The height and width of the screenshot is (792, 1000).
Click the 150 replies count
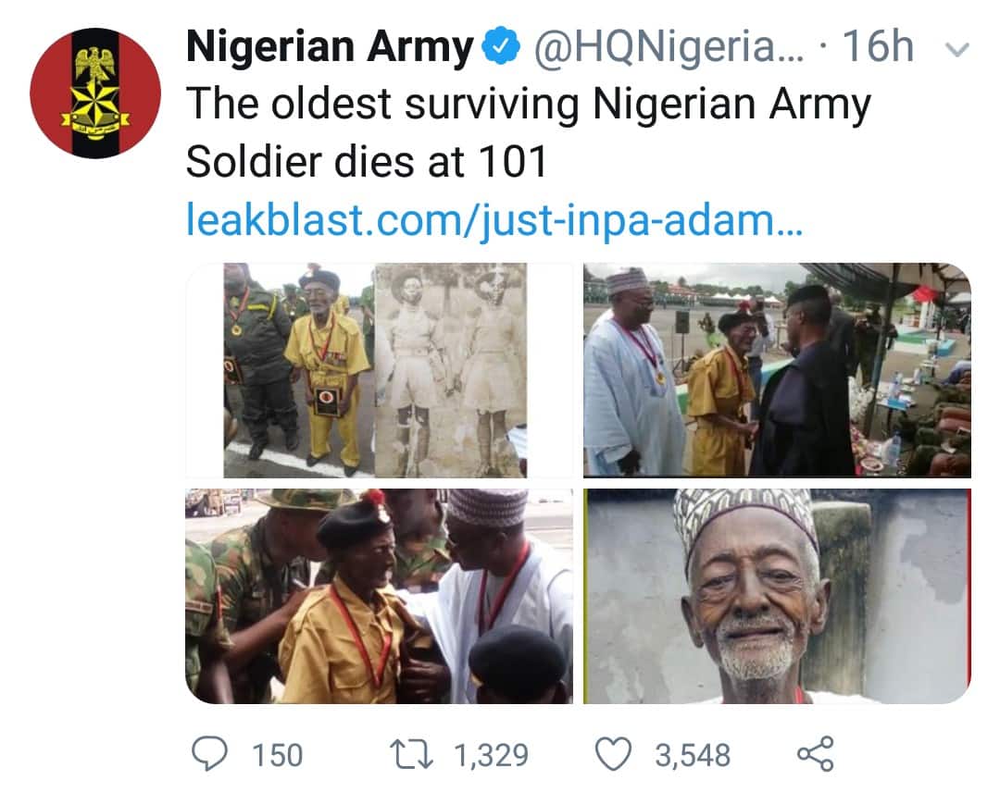pyautogui.click(x=277, y=755)
